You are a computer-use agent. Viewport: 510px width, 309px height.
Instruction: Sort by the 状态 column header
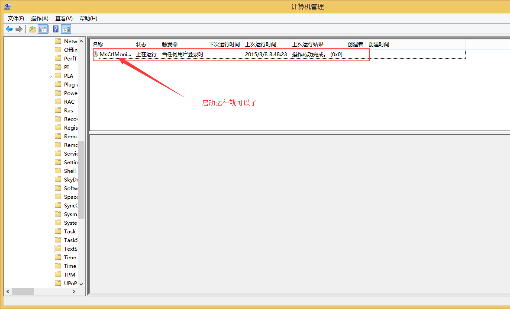(x=146, y=44)
